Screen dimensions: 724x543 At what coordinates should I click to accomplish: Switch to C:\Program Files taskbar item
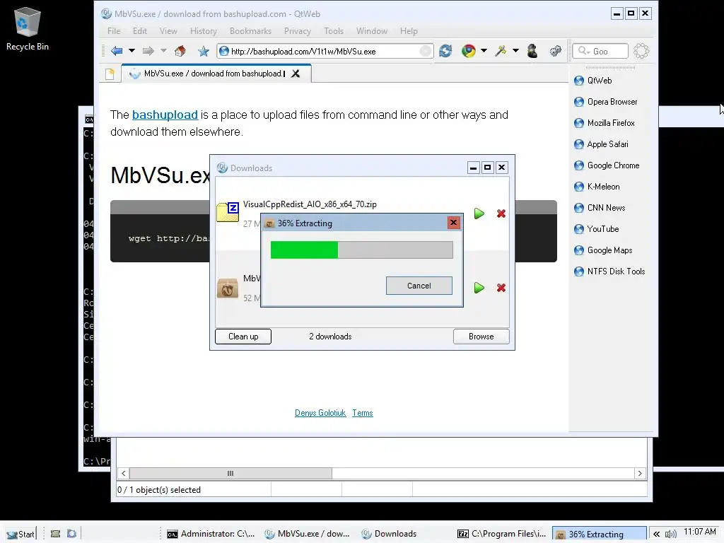(x=502, y=534)
